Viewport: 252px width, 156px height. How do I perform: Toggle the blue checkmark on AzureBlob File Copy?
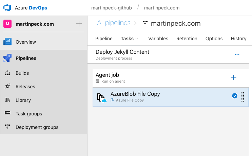235,96
